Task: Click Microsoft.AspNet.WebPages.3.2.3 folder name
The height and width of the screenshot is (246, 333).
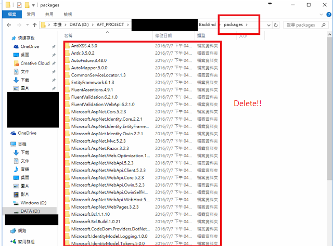Action: point(105,207)
